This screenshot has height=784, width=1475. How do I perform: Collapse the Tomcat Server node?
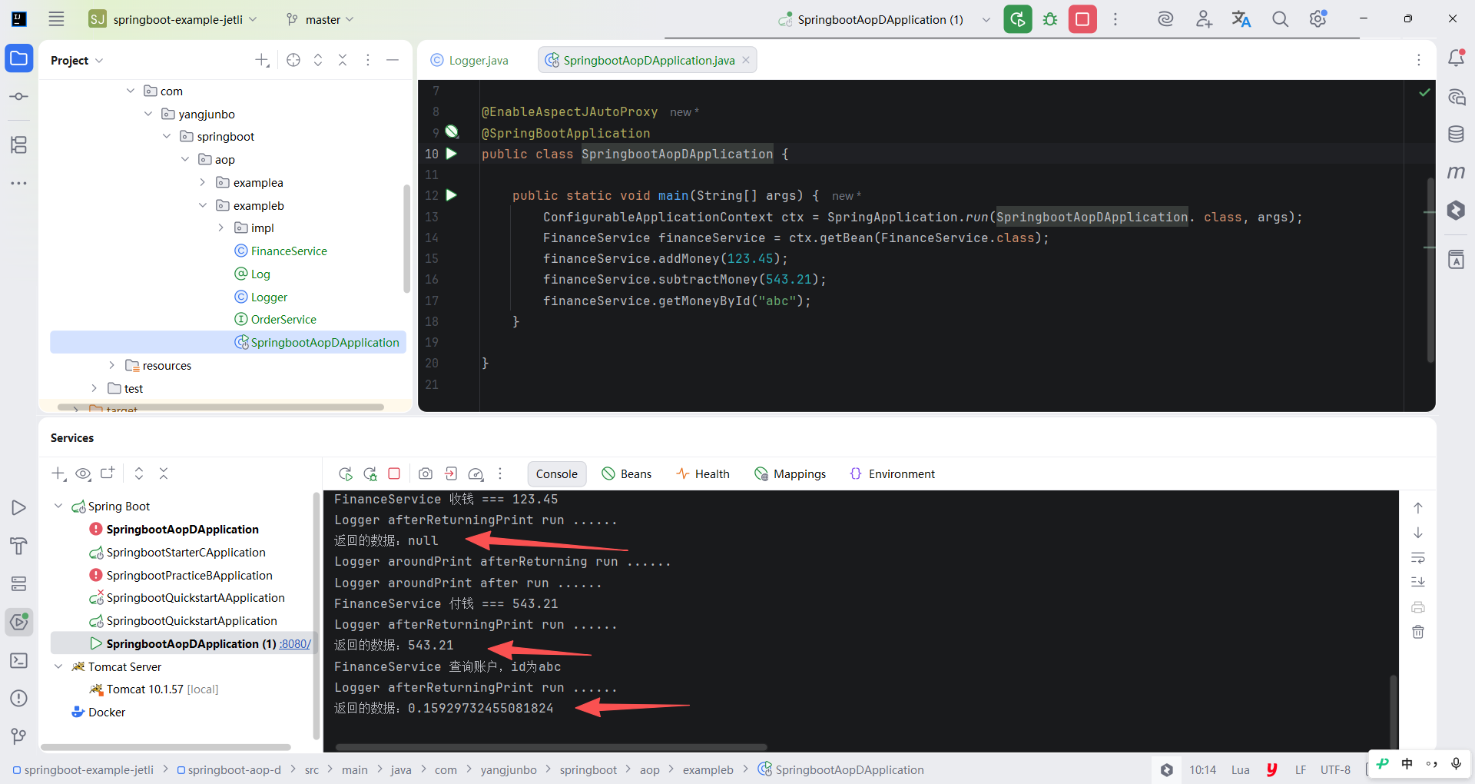click(x=58, y=666)
